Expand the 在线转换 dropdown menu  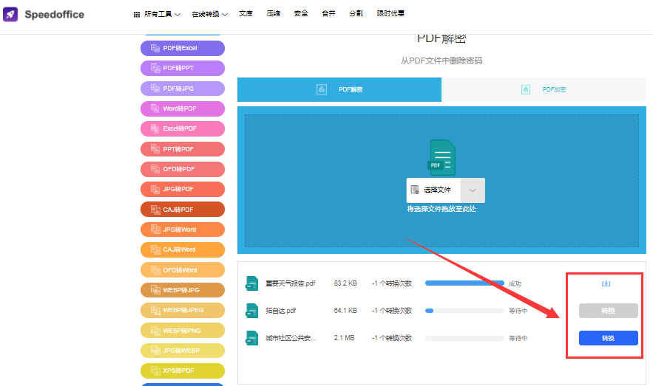coord(209,14)
